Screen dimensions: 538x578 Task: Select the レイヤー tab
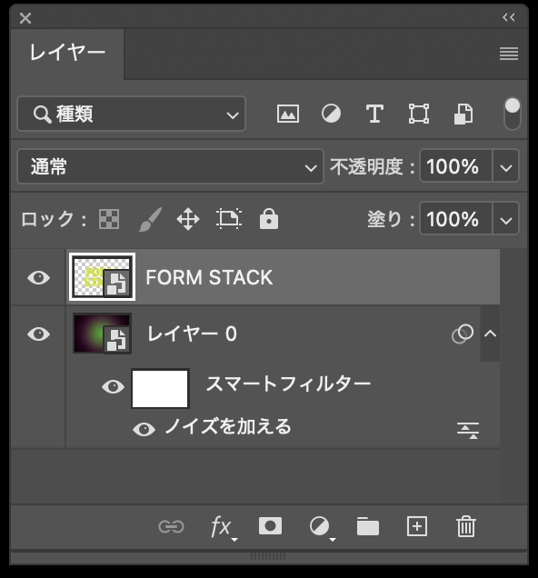click(x=67, y=53)
